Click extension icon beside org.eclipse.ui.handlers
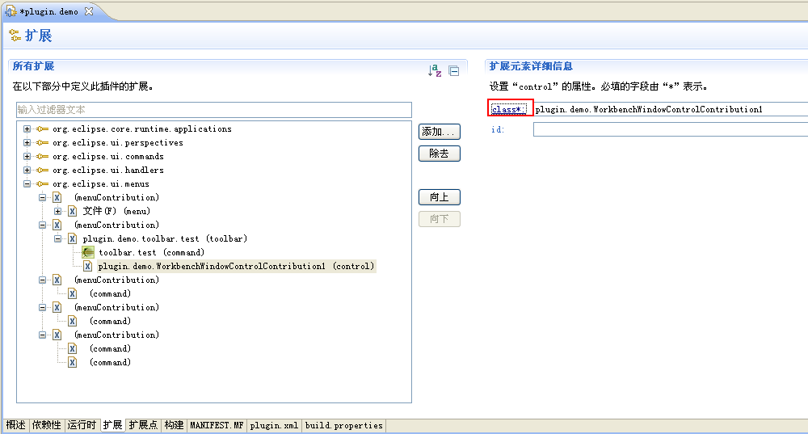Viewport: 808px width, 434px height. pyautogui.click(x=42, y=170)
